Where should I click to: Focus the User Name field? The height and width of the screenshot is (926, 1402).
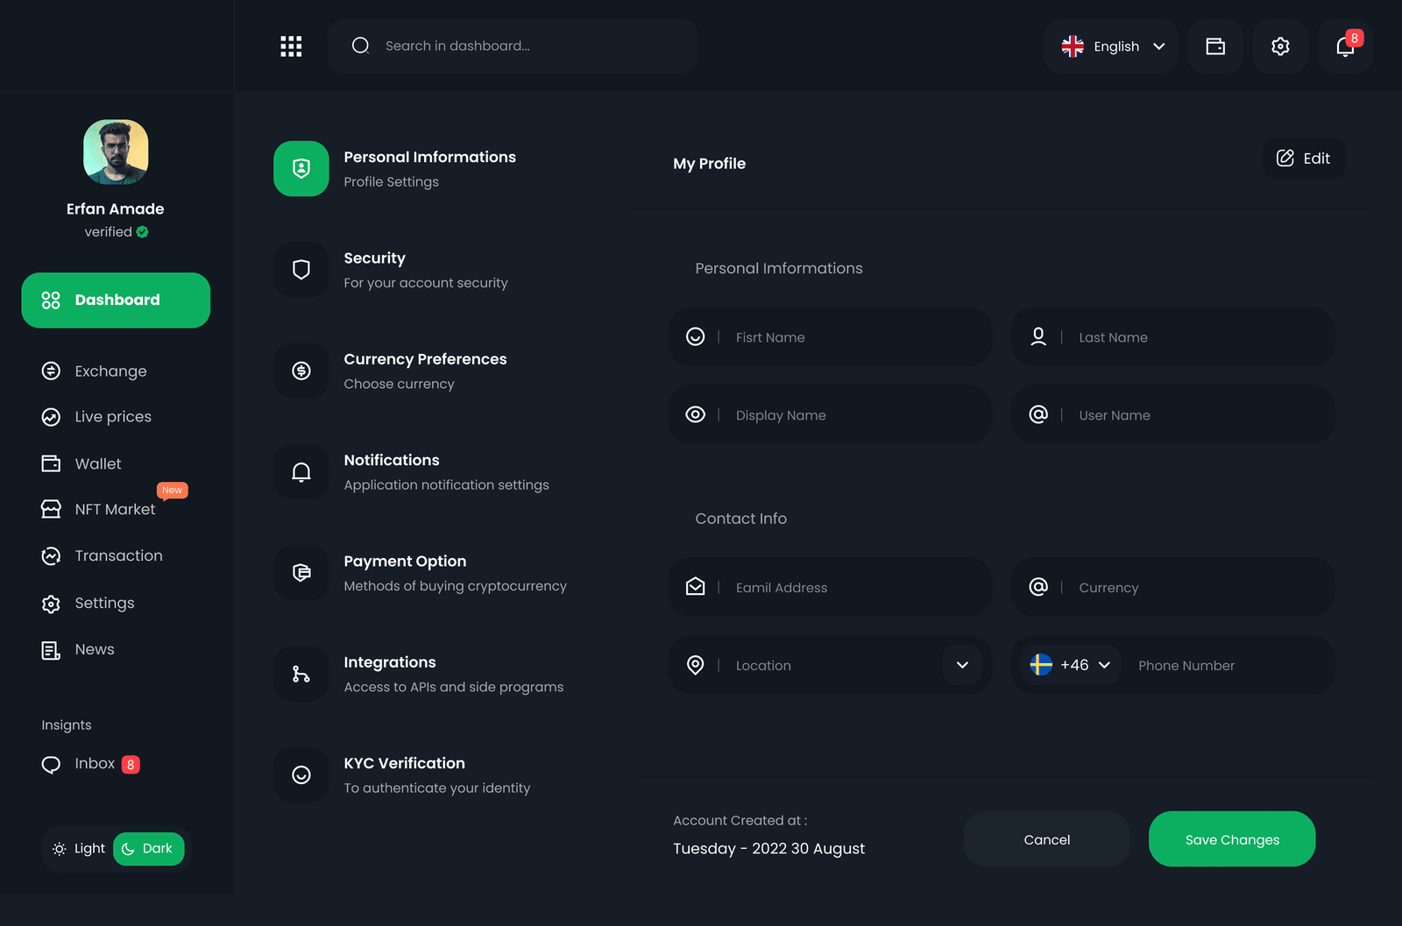pyautogui.click(x=1172, y=414)
